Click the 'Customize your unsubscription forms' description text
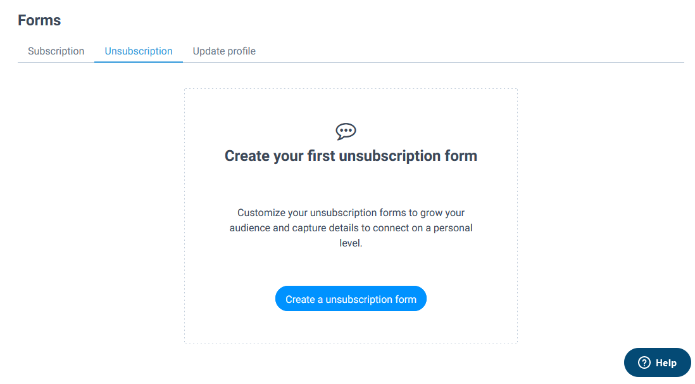Viewport: 695px width, 384px height. (x=351, y=227)
